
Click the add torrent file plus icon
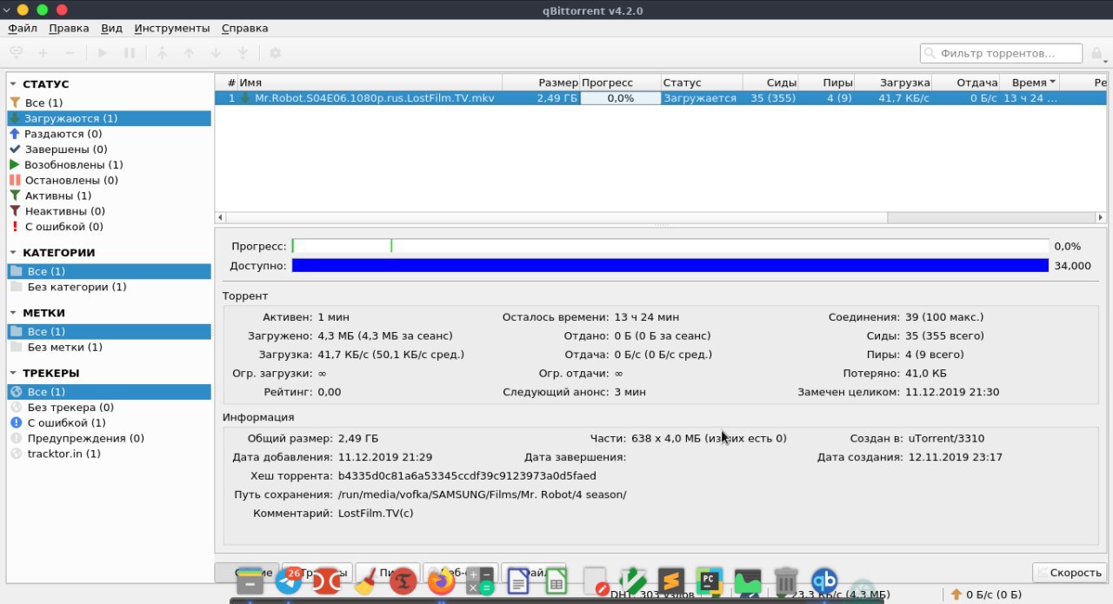(x=43, y=53)
